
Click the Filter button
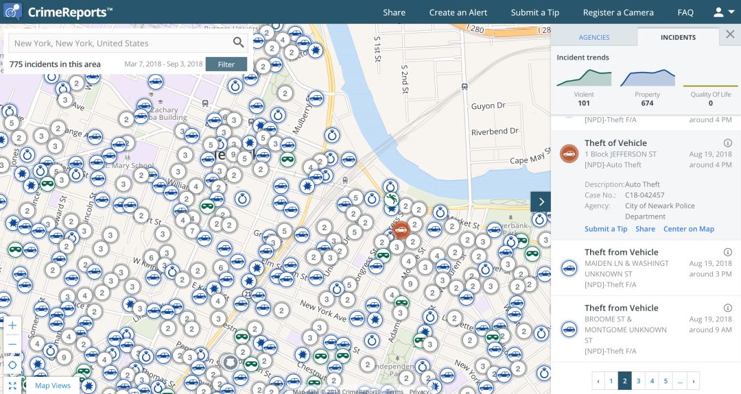226,64
